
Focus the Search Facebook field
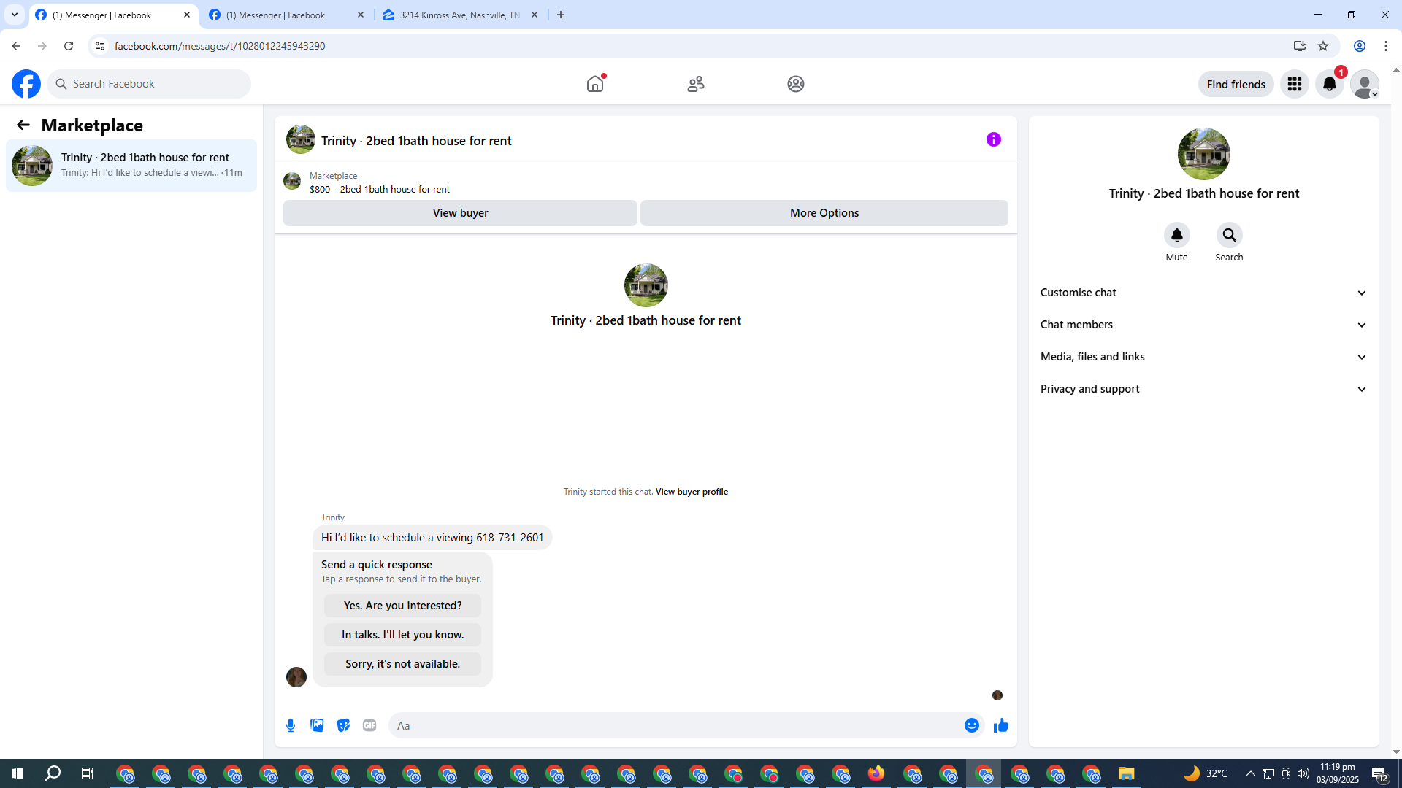point(149,84)
